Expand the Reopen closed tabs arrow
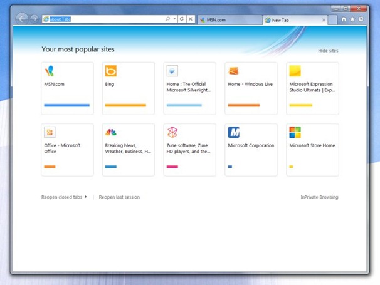The image size is (380, 285). tap(86, 197)
